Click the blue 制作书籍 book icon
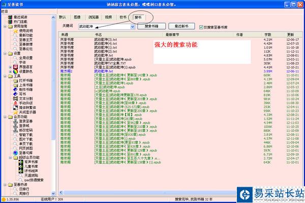The width and height of the screenshot is (305, 203). click(x=16, y=90)
